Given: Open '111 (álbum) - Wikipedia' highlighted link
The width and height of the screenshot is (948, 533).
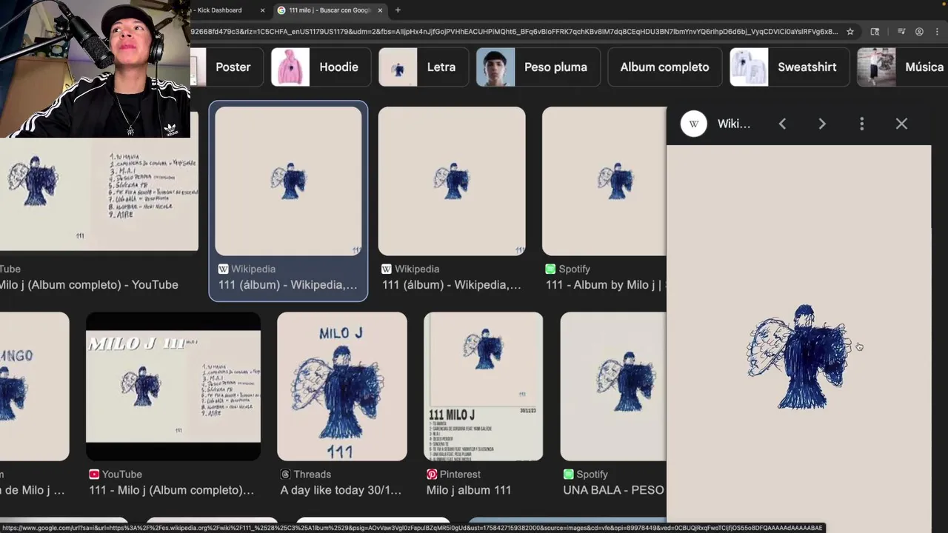Looking at the screenshot, I should (287, 285).
